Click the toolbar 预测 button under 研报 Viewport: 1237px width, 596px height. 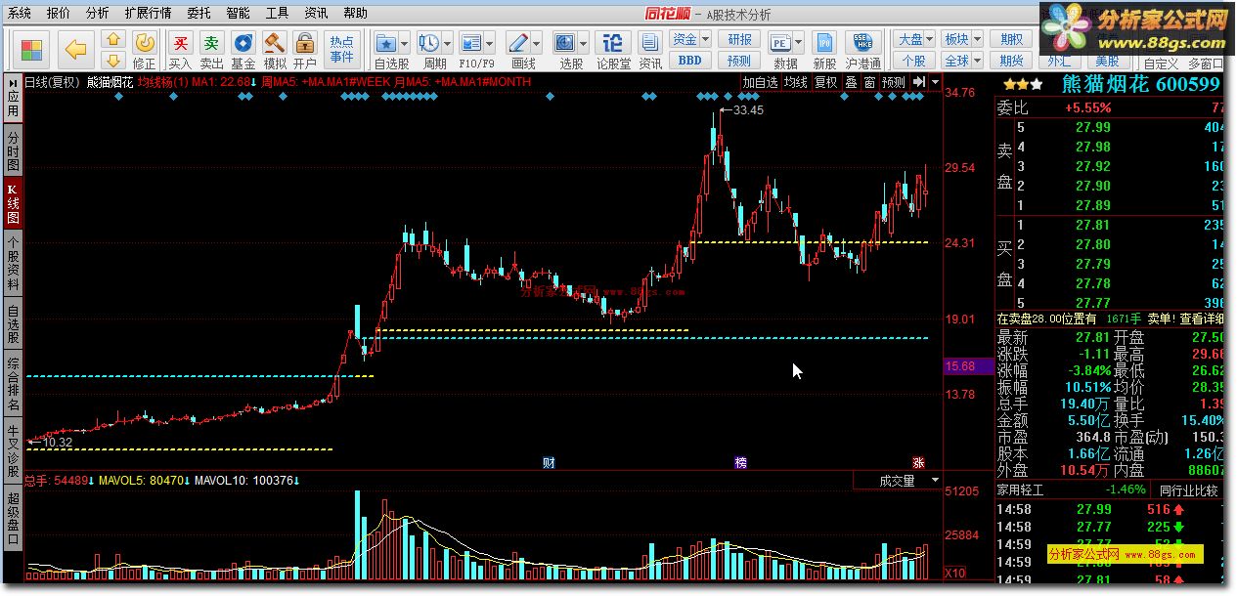click(x=739, y=60)
